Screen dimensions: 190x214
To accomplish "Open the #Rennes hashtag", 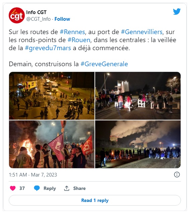I will coord(72,32).
